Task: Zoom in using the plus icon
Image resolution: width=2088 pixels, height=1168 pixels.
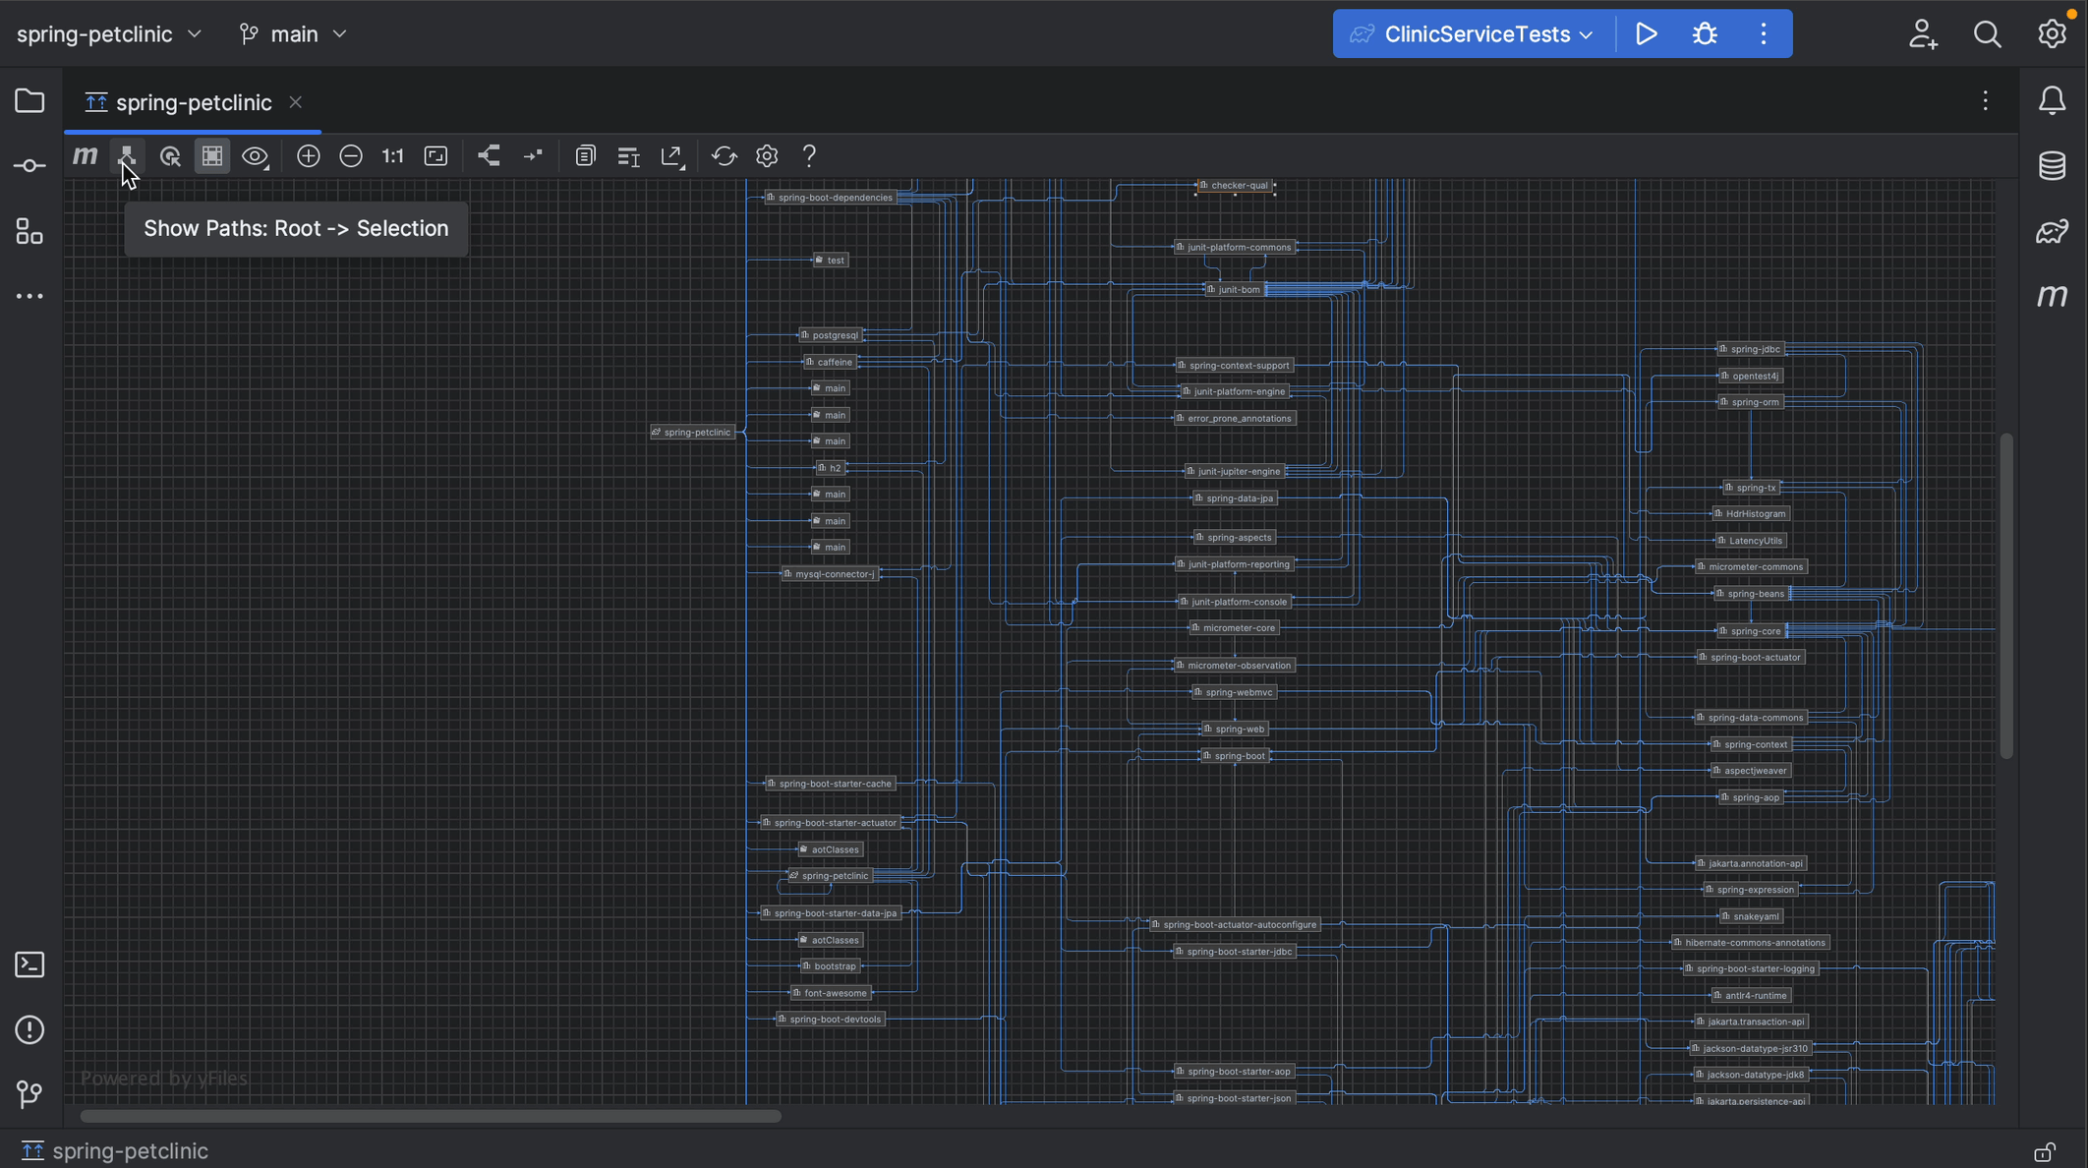Action: click(x=308, y=155)
